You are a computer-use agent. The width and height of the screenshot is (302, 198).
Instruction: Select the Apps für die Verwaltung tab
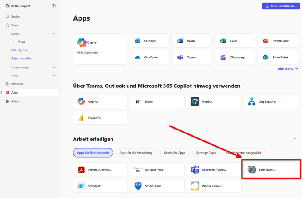tap(136, 153)
